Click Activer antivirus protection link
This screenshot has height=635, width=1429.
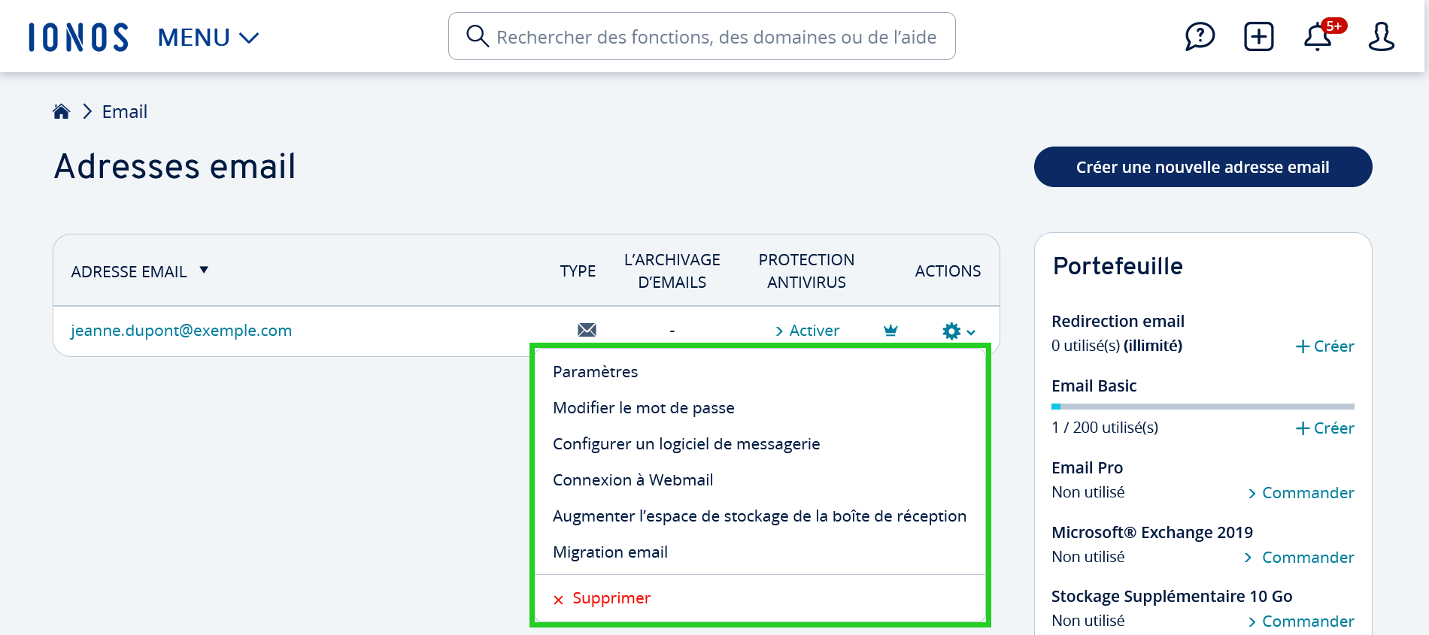click(x=807, y=331)
